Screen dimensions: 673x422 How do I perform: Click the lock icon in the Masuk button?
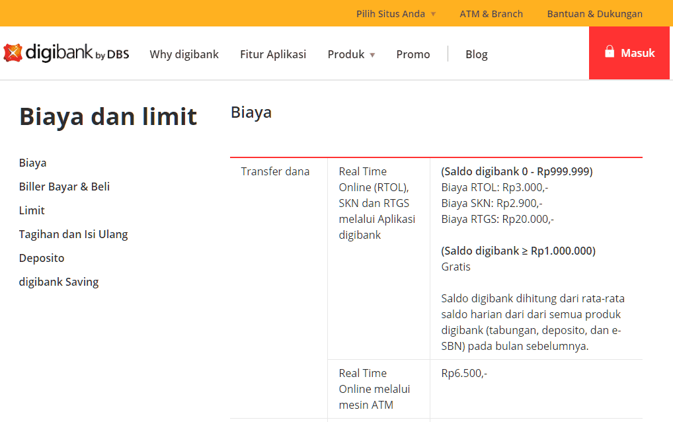pos(608,53)
